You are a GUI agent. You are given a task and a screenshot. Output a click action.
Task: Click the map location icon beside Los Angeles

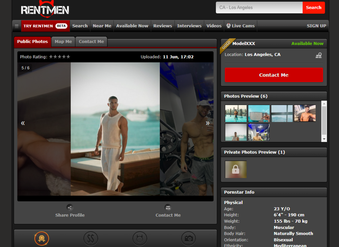click(318, 56)
